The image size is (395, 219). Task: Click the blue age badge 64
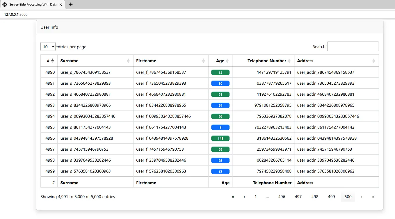tap(220, 105)
